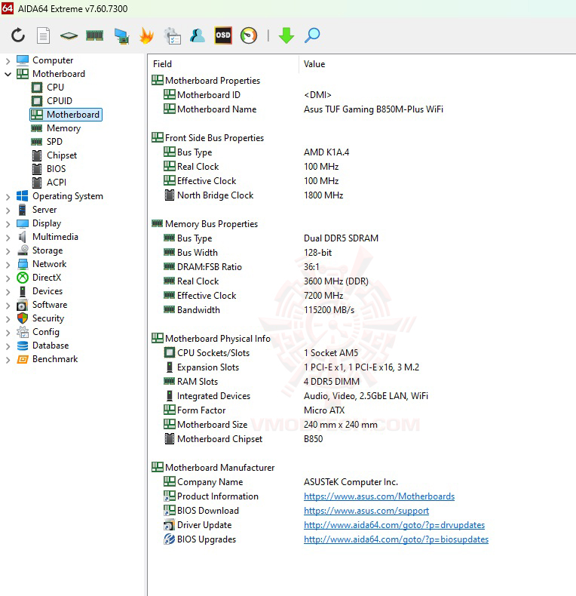Click the Display monitor icon
This screenshot has height=596, width=576.
[23, 223]
